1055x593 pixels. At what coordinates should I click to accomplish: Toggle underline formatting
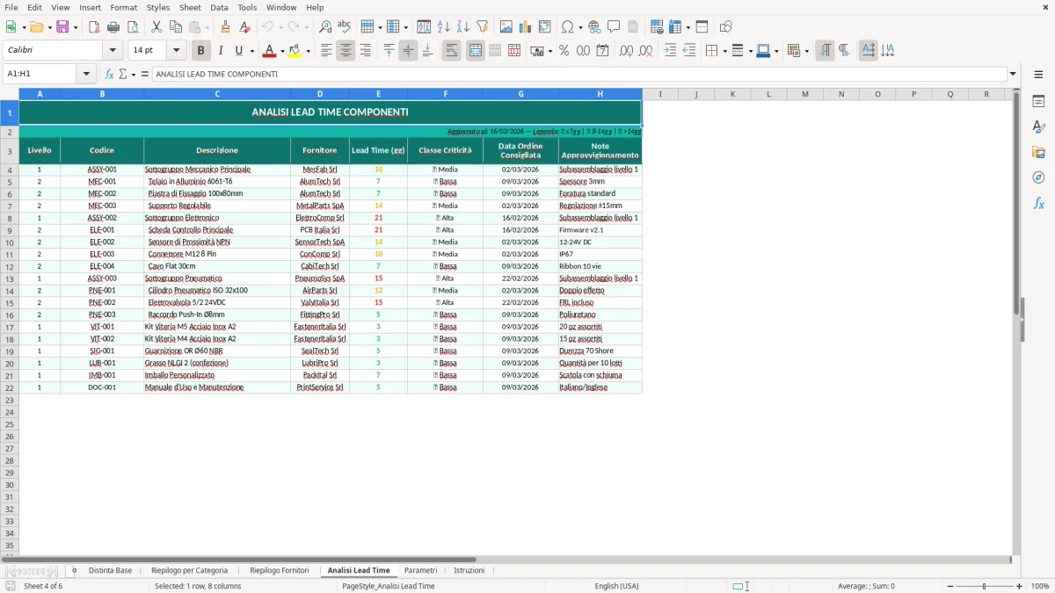(238, 51)
